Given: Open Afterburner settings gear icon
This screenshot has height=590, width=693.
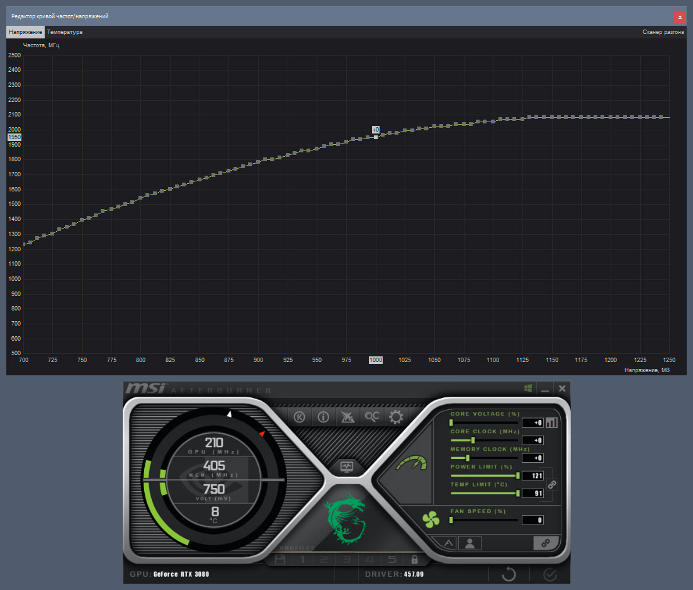Looking at the screenshot, I should click(x=395, y=417).
